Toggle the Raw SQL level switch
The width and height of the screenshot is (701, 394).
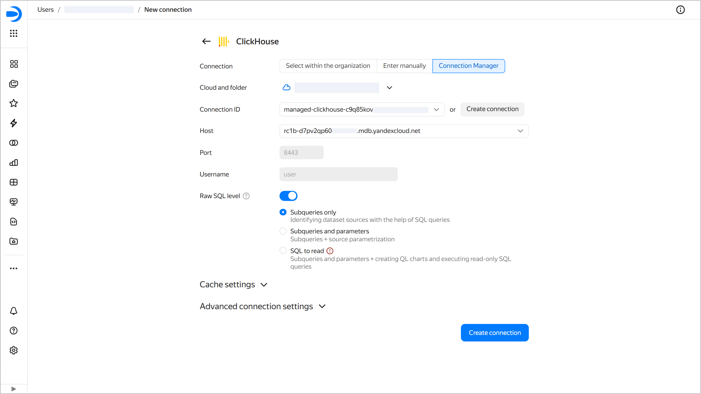pyautogui.click(x=288, y=196)
